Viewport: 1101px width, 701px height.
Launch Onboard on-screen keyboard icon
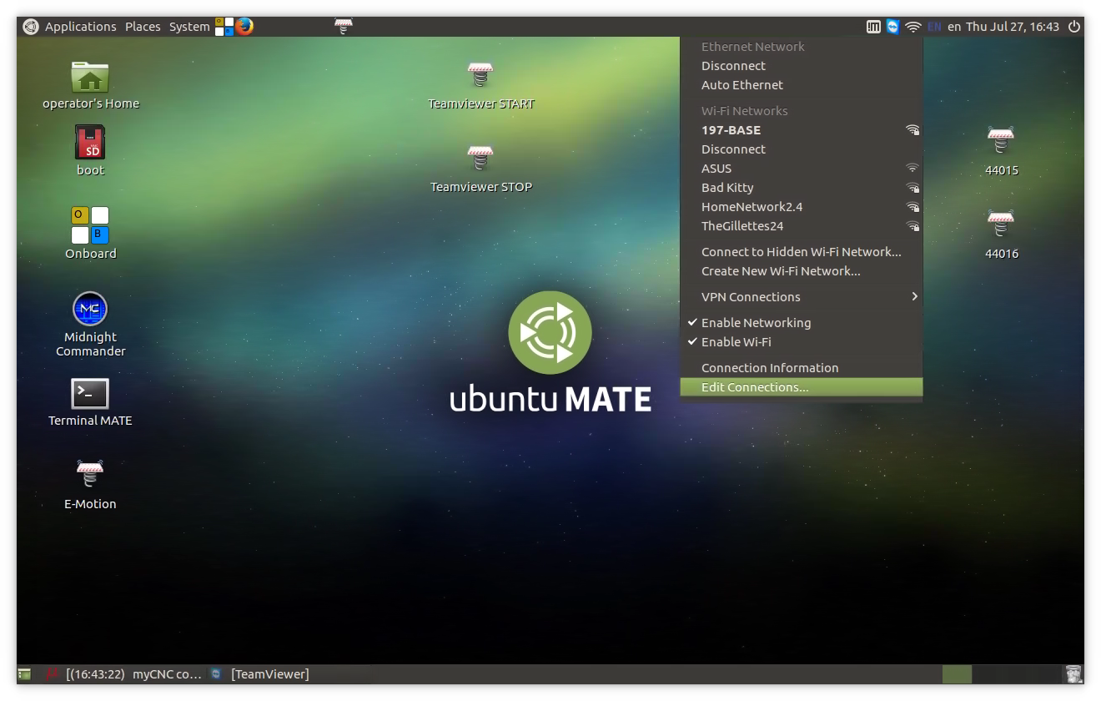click(x=90, y=225)
